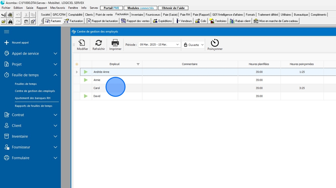Expand the Projet sidebar section
This screenshot has height=188, width=336.
[55, 64]
